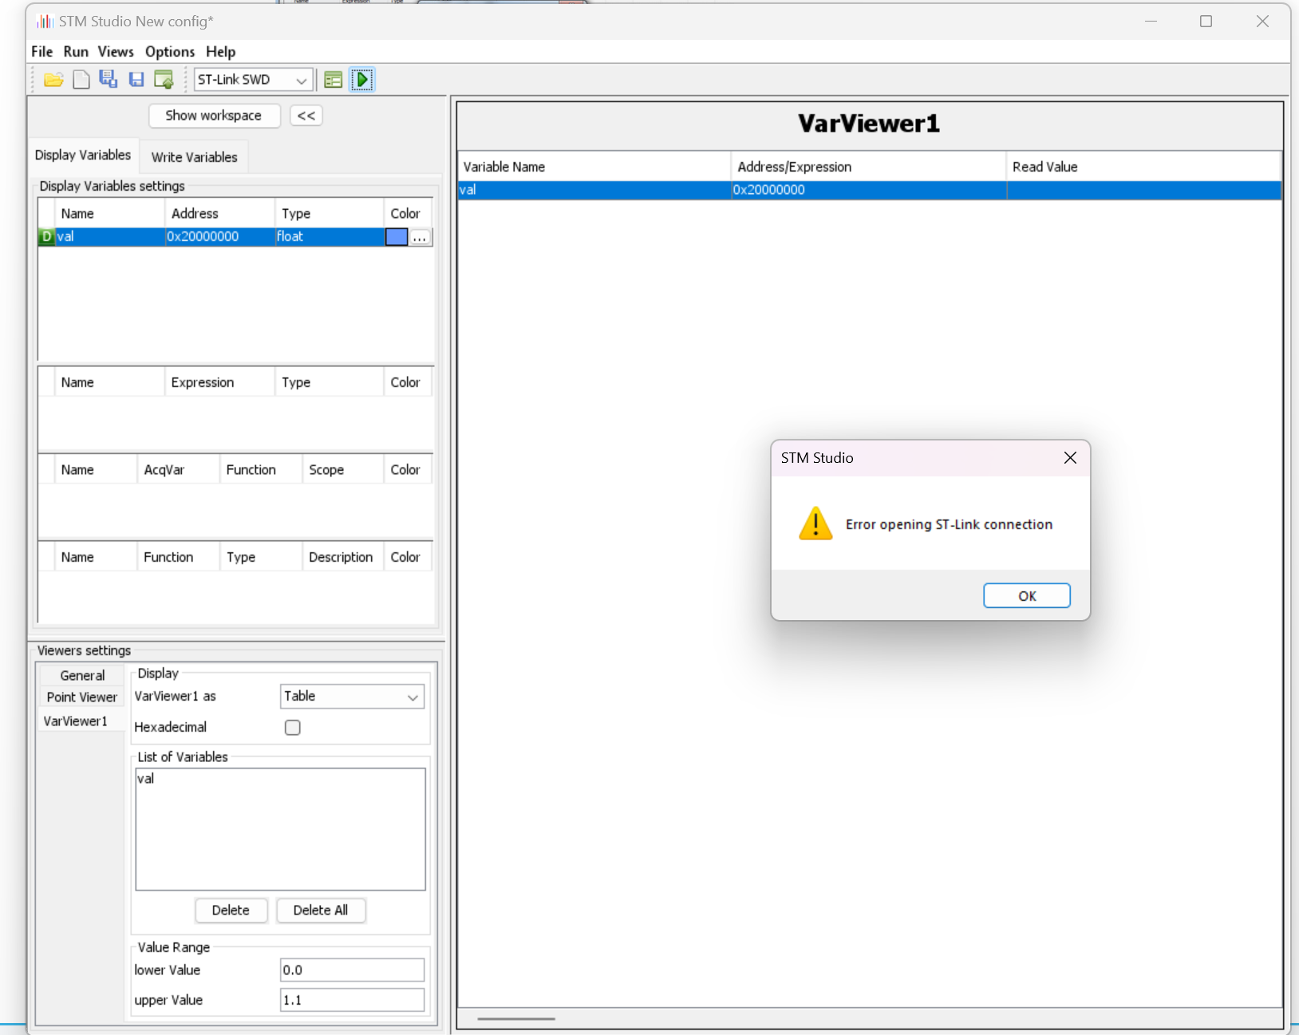This screenshot has width=1299, height=1035.
Task: Open color picker with the ... button
Action: coord(420,237)
